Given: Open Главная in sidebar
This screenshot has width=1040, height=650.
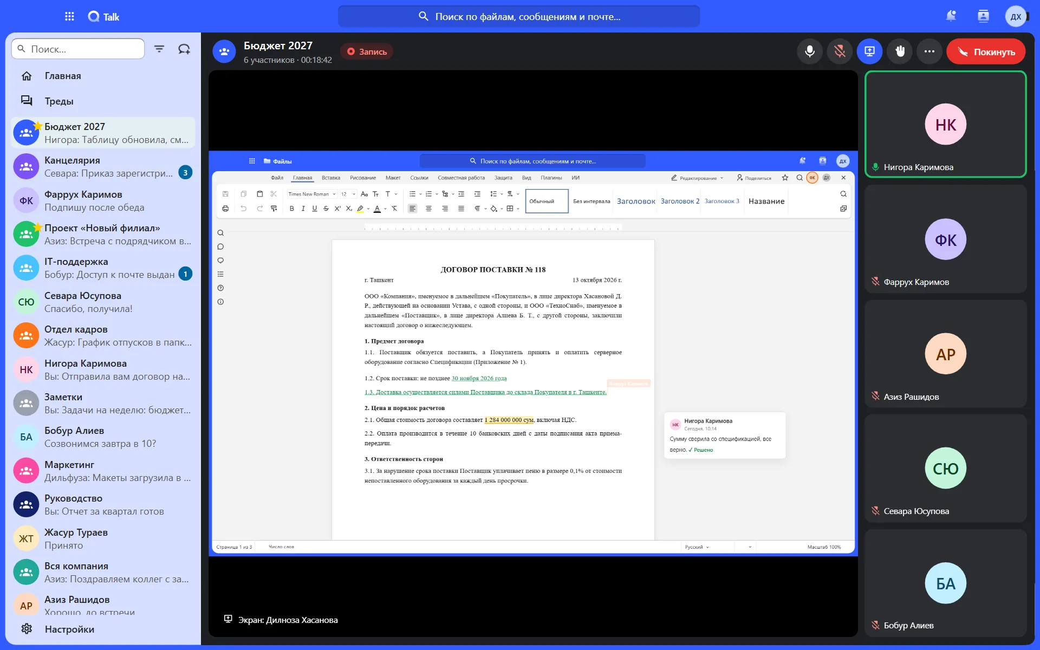Looking at the screenshot, I should click(103, 76).
